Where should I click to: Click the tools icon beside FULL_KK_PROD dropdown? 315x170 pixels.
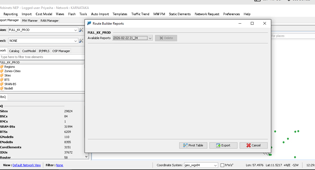[x=81, y=30]
